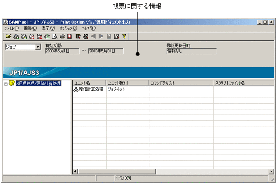Viewport: 277px width, 184px height.
Task: Click the resize grip in the status bar corner
Action: 272,179
